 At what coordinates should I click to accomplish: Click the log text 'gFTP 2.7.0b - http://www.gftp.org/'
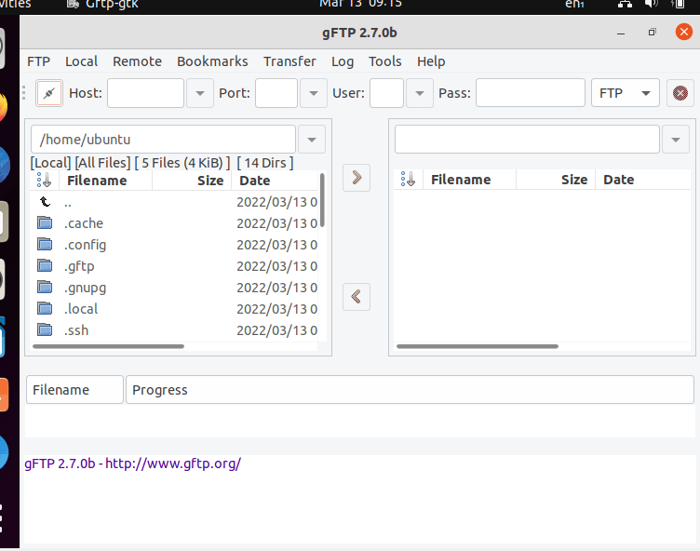tap(132, 464)
